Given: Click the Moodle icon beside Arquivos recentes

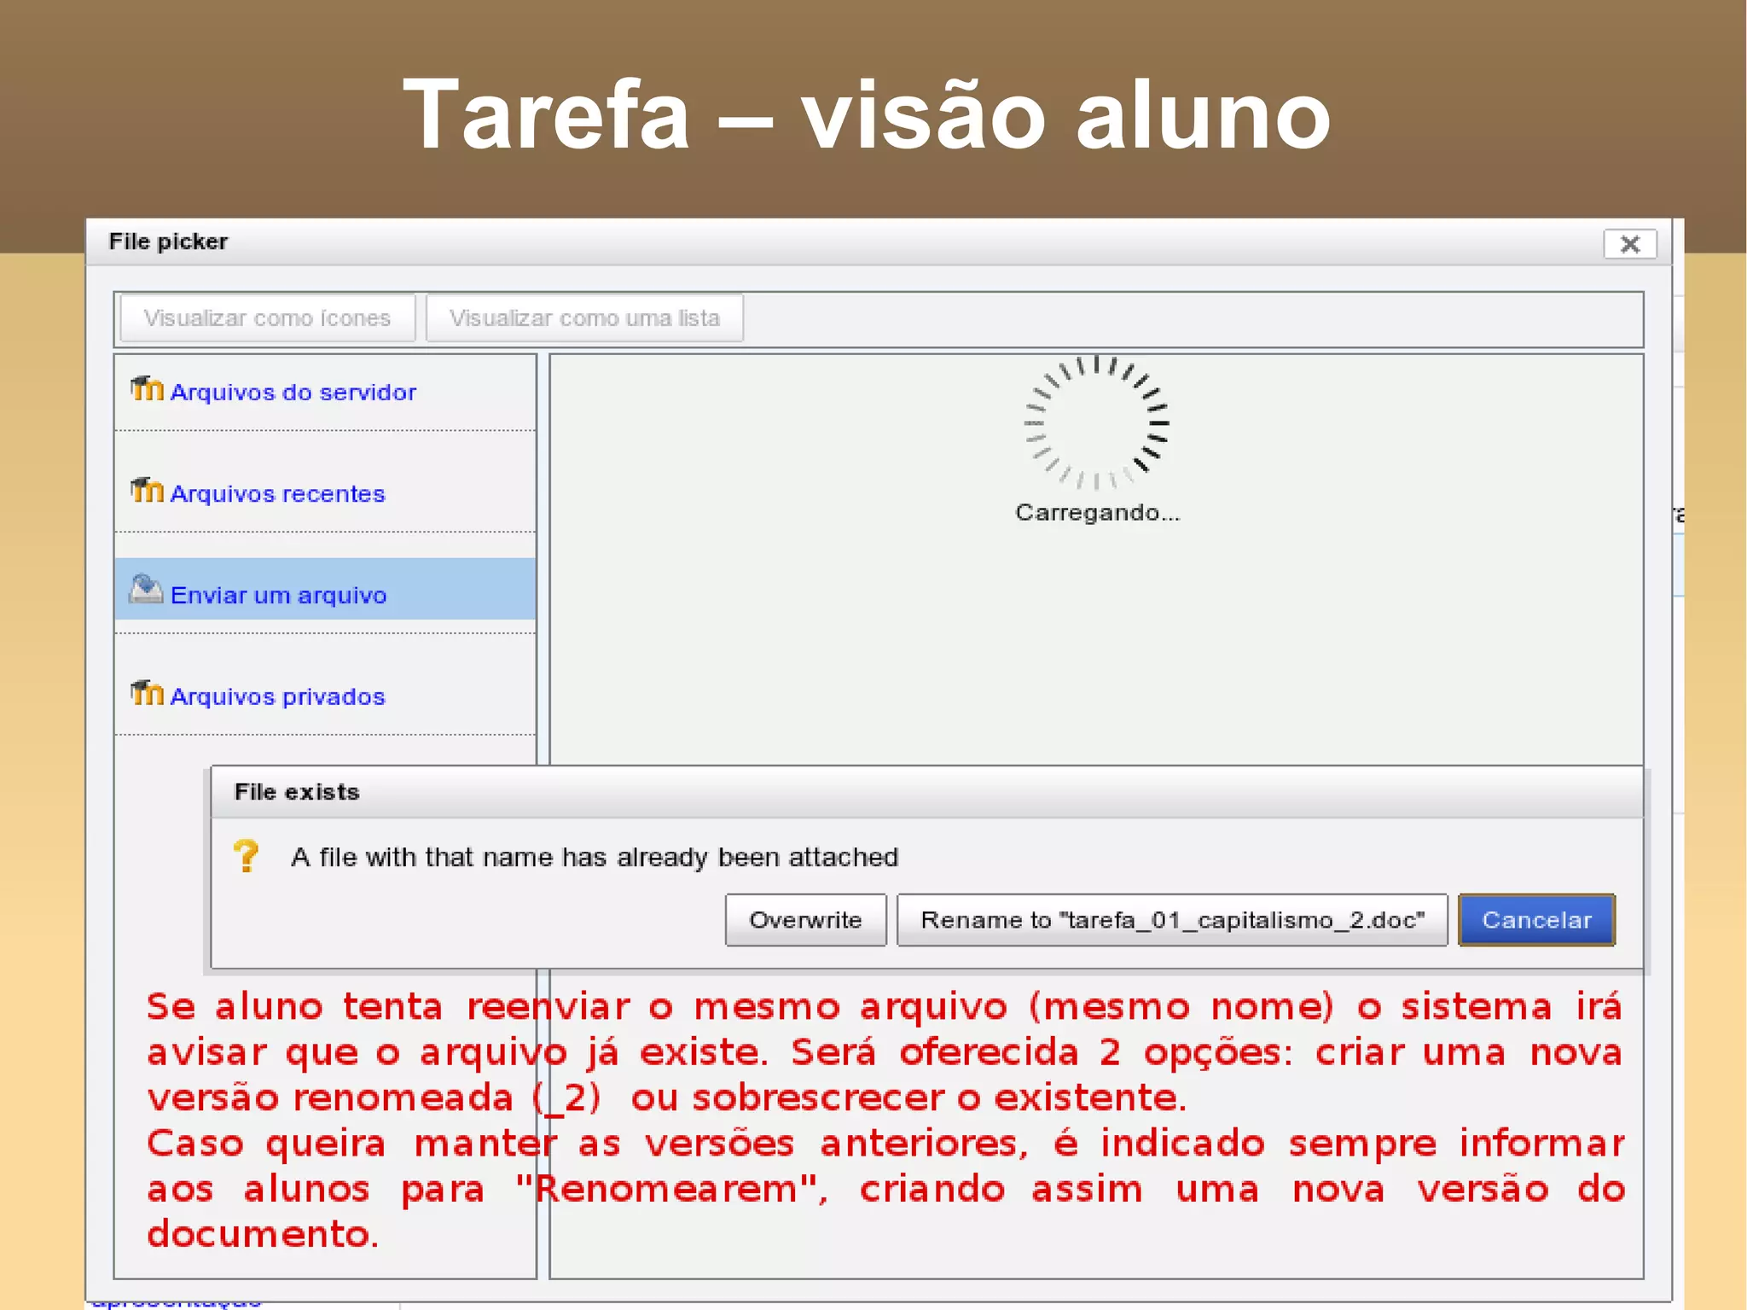Looking at the screenshot, I should coord(147,491).
